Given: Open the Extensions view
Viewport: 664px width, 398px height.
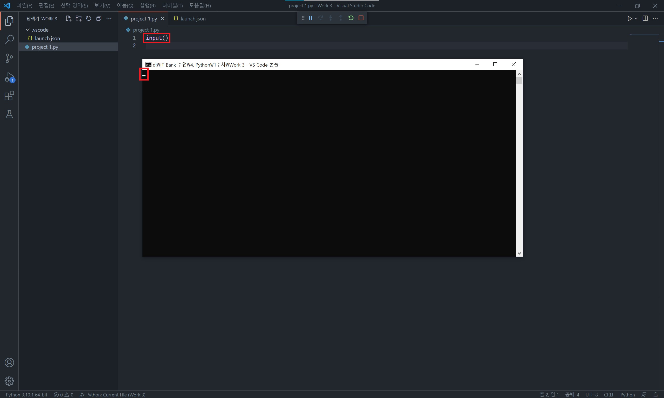Looking at the screenshot, I should (9, 96).
